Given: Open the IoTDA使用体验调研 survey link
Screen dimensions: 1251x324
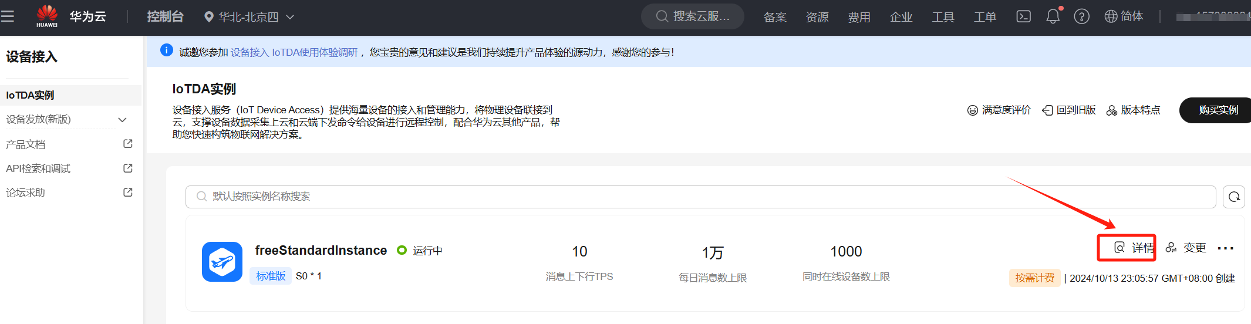Looking at the screenshot, I should (x=294, y=52).
